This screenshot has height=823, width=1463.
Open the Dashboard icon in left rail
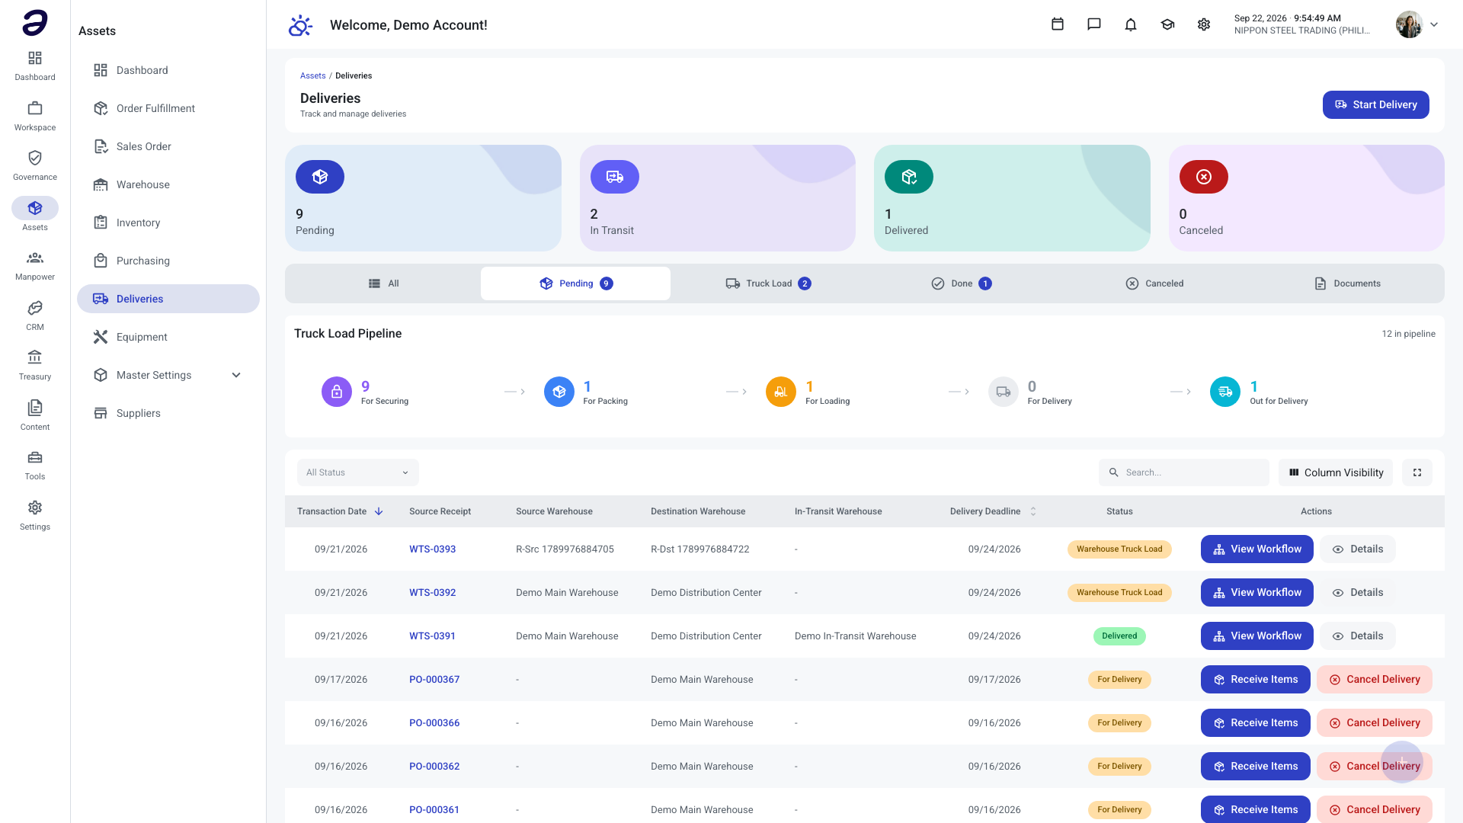(x=35, y=66)
